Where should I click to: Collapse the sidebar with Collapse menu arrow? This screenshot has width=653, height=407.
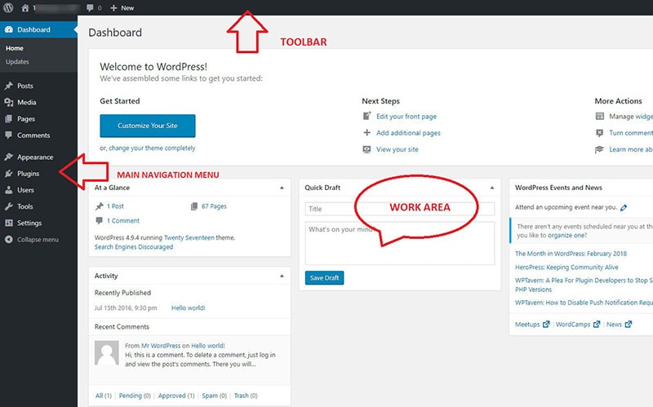[x=9, y=240]
